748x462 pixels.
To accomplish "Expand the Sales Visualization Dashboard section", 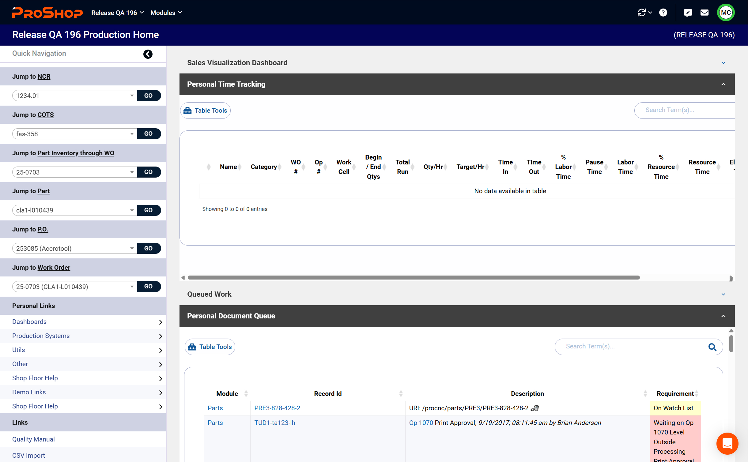I will click(723, 63).
